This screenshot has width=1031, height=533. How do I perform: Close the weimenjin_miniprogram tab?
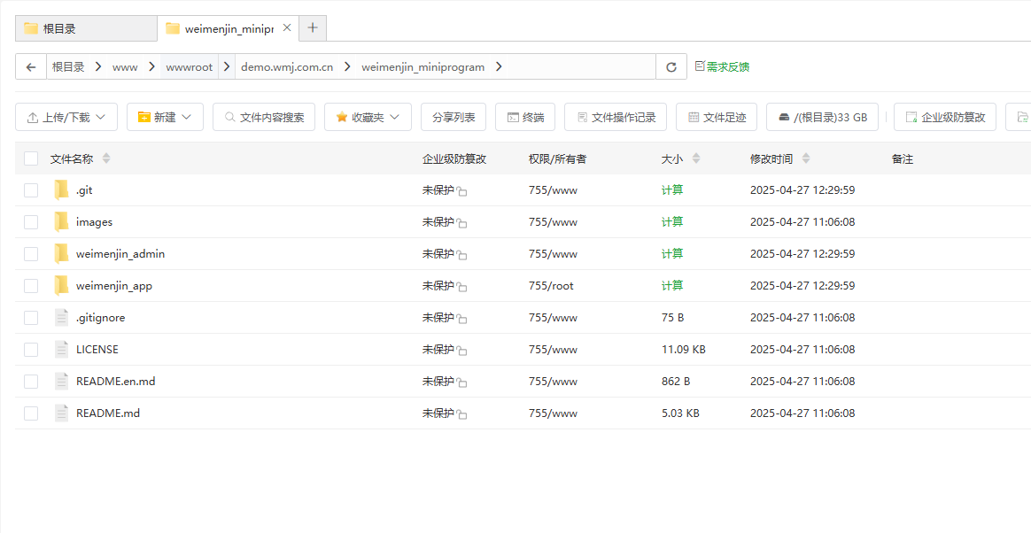(x=287, y=27)
